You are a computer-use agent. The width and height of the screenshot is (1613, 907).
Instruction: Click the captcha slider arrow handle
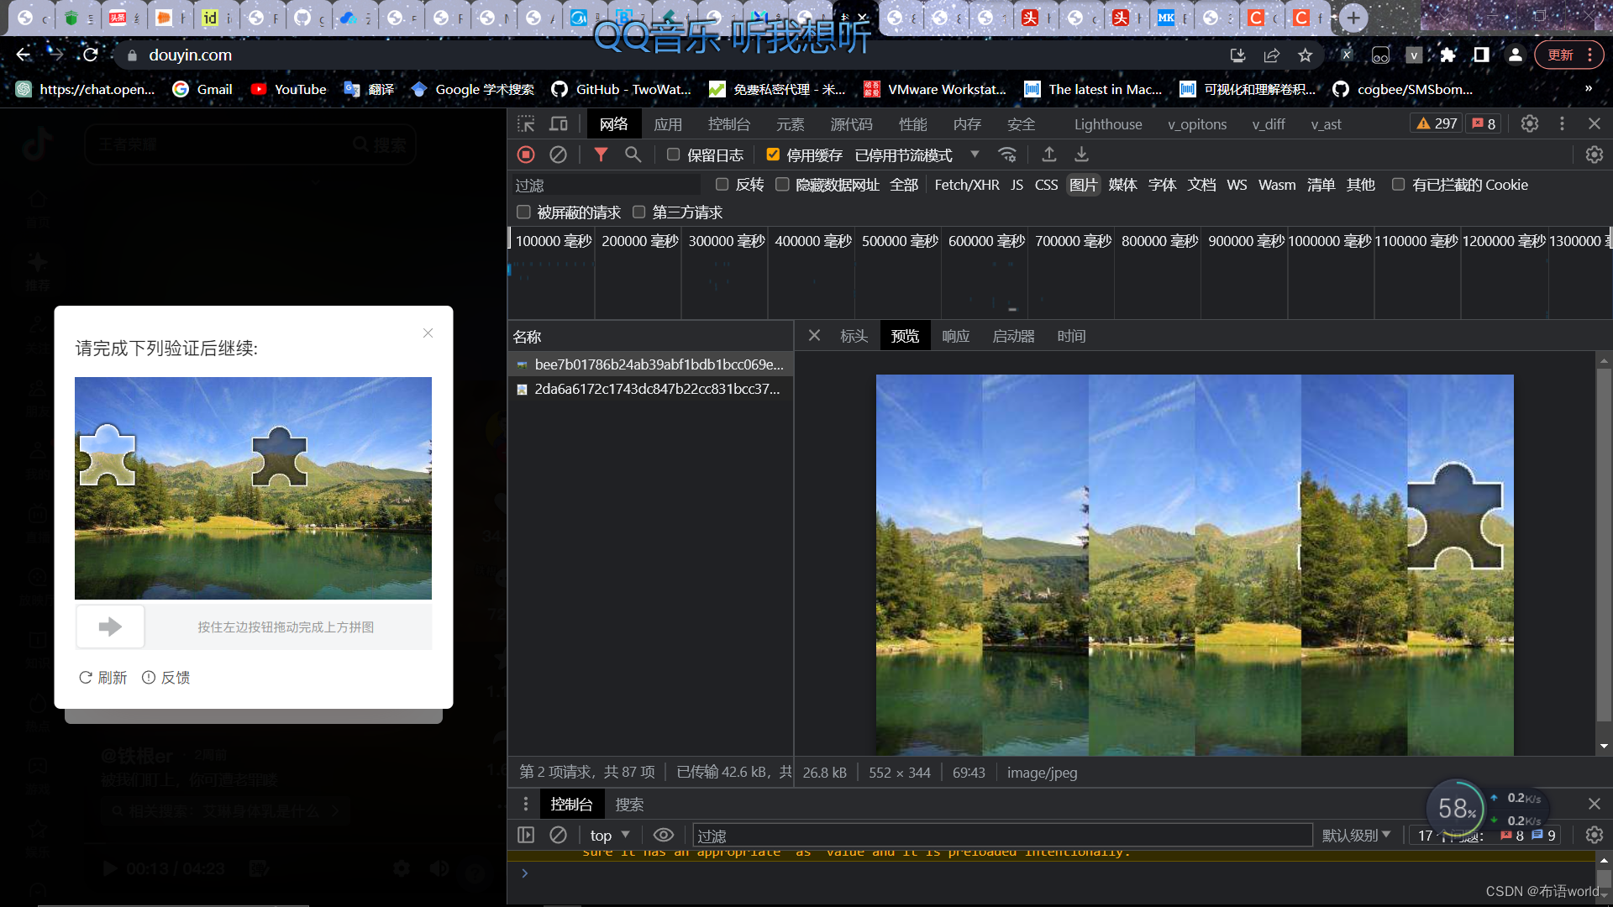coord(110,627)
